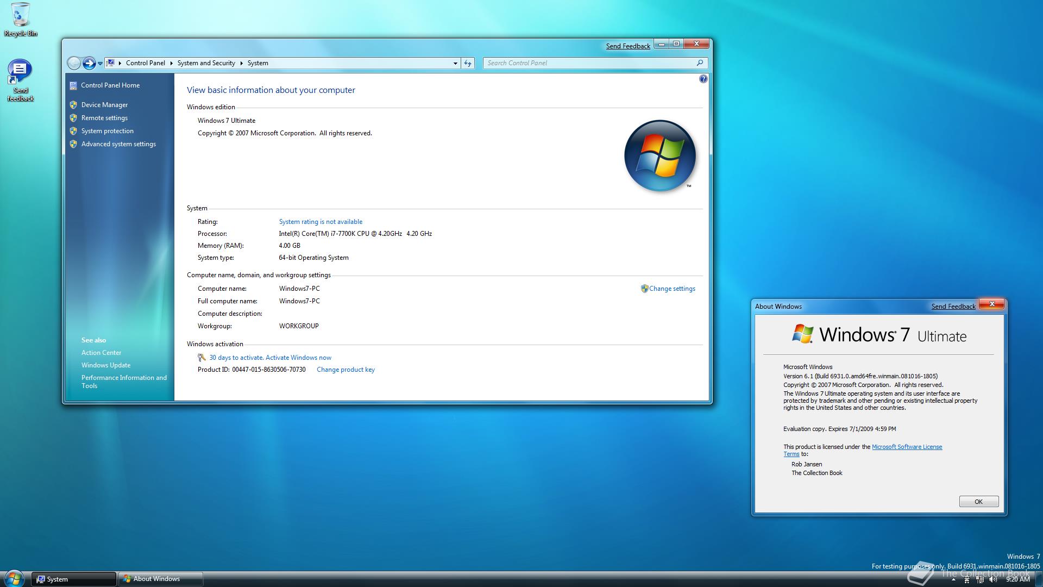Click Change product key link
This screenshot has width=1043, height=587.
pos(345,370)
